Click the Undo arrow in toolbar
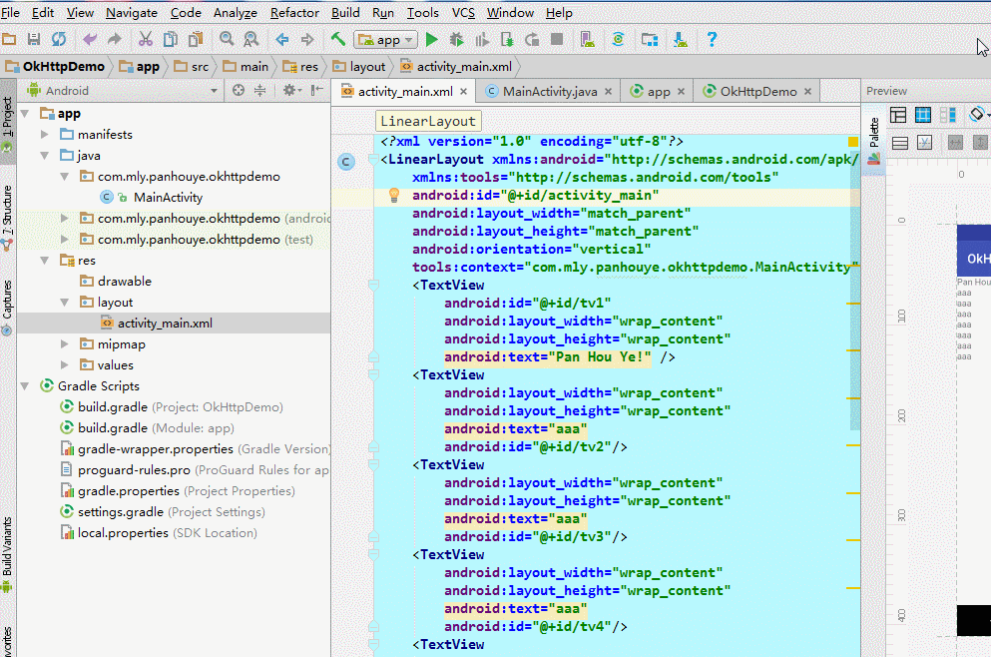Viewport: 991px width, 657px height. 91,40
